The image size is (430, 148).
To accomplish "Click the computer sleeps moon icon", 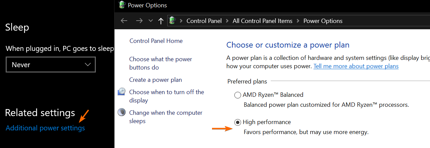I will coord(122,112).
